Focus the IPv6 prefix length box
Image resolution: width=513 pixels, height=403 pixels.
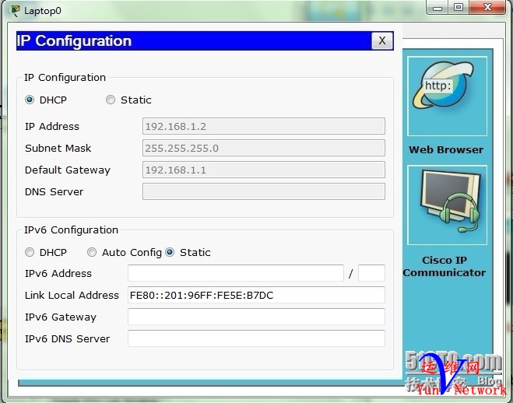pyautogui.click(x=371, y=273)
